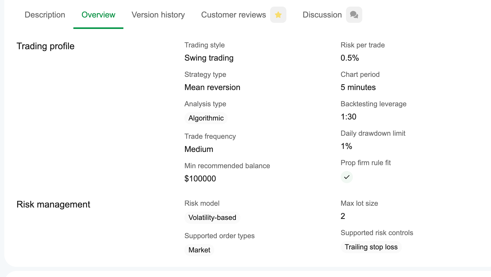
Task: Click the Trailing stop loss tag
Action: [x=371, y=247]
